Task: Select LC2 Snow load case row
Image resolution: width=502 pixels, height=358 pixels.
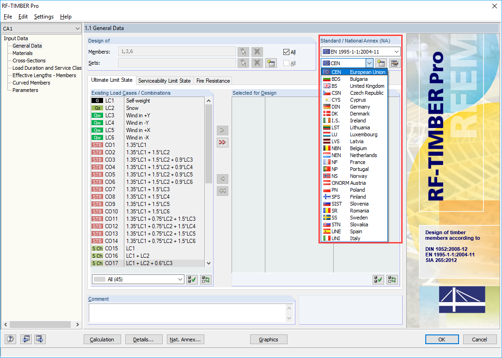Action: click(147, 108)
